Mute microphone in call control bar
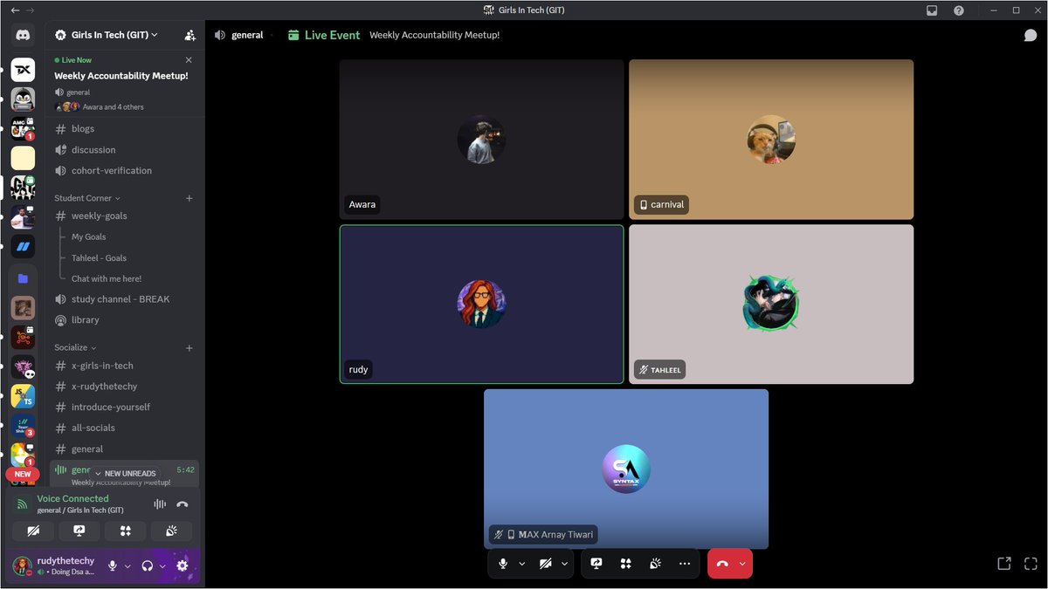Screen dimensions: 1048x589 click(503, 564)
